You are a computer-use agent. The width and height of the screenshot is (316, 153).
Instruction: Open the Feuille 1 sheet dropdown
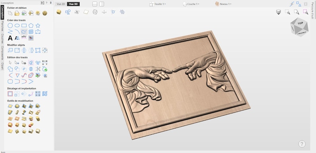158,4
